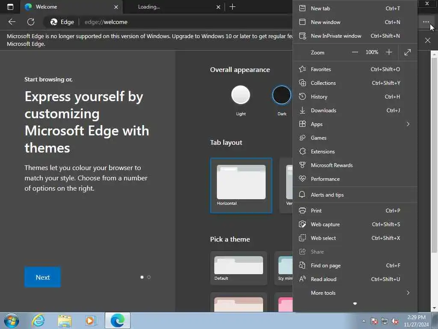Click the muted volume tray icon
The image size is (438, 329).
pos(395,321)
